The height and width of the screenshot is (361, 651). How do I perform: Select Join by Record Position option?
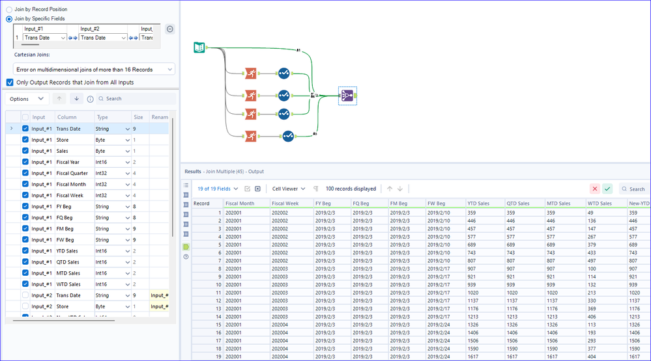point(9,9)
